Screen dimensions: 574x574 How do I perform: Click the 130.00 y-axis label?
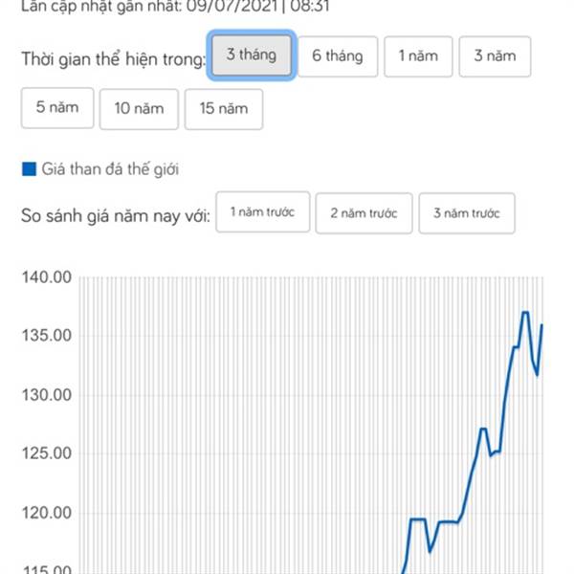click(47, 395)
